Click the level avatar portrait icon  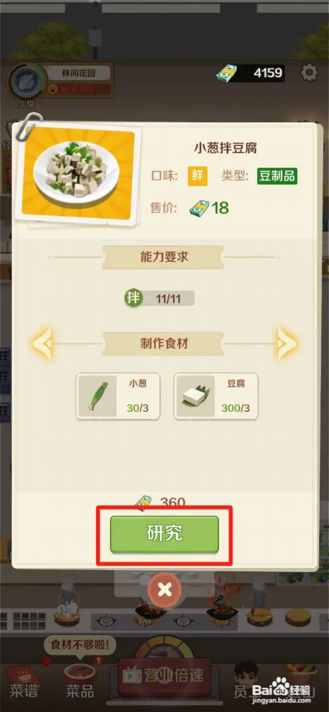click(26, 82)
